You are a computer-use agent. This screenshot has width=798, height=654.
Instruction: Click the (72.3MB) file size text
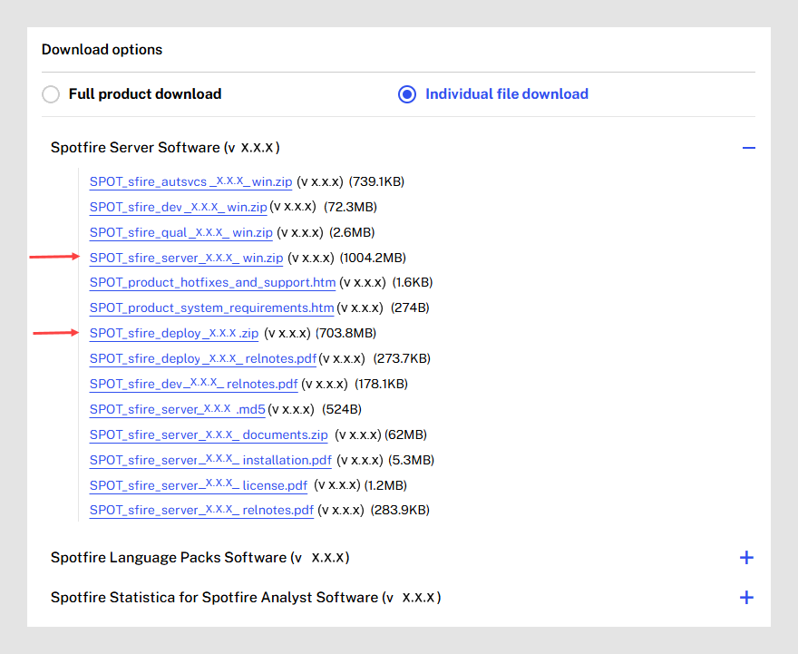click(x=350, y=207)
